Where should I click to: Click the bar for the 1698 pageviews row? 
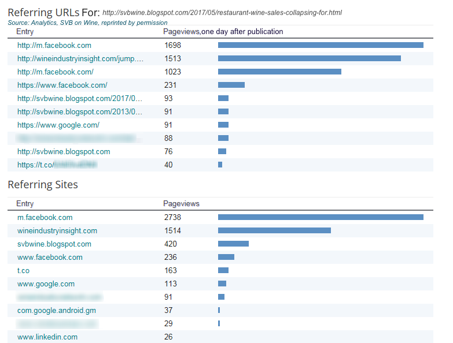click(321, 45)
